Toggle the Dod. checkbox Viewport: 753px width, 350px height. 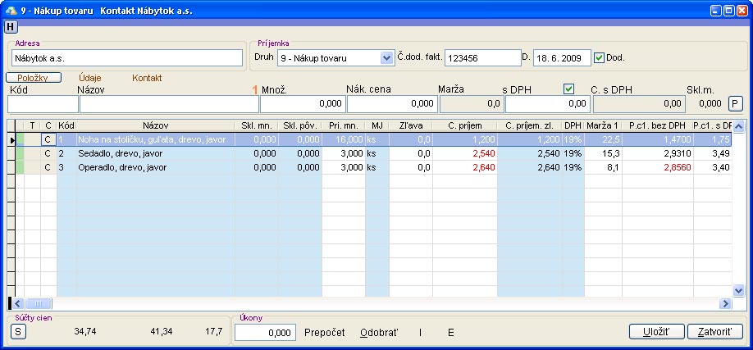click(x=599, y=57)
